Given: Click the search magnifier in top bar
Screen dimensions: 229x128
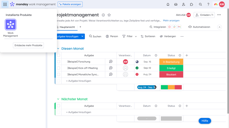Looking at the screenshot, I should pyautogui.click(x=200, y=4).
